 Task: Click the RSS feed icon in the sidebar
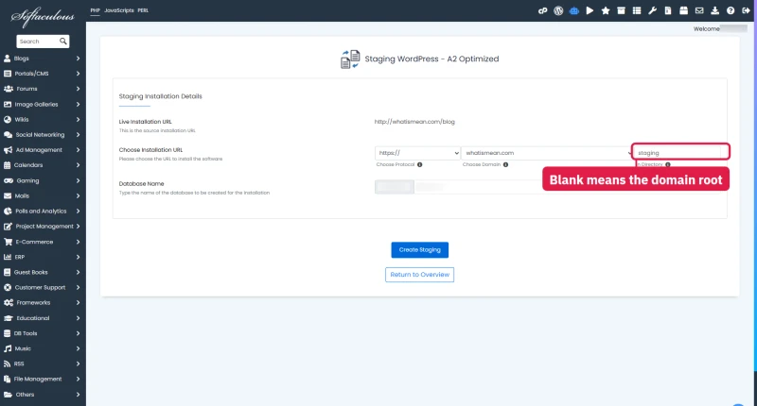coord(7,364)
